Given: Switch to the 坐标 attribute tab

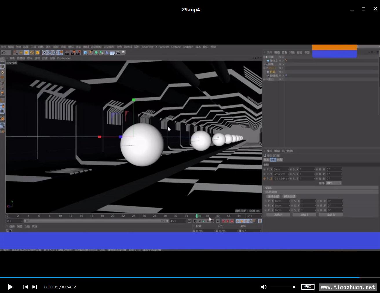Looking at the screenshot, I should (273, 160).
